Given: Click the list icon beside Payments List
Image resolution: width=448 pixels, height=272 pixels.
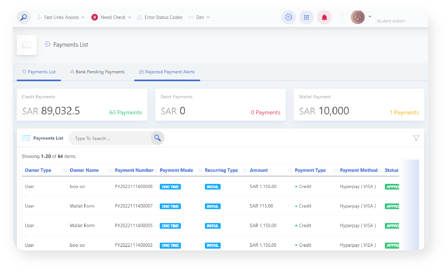Looking at the screenshot, I should [x=26, y=138].
